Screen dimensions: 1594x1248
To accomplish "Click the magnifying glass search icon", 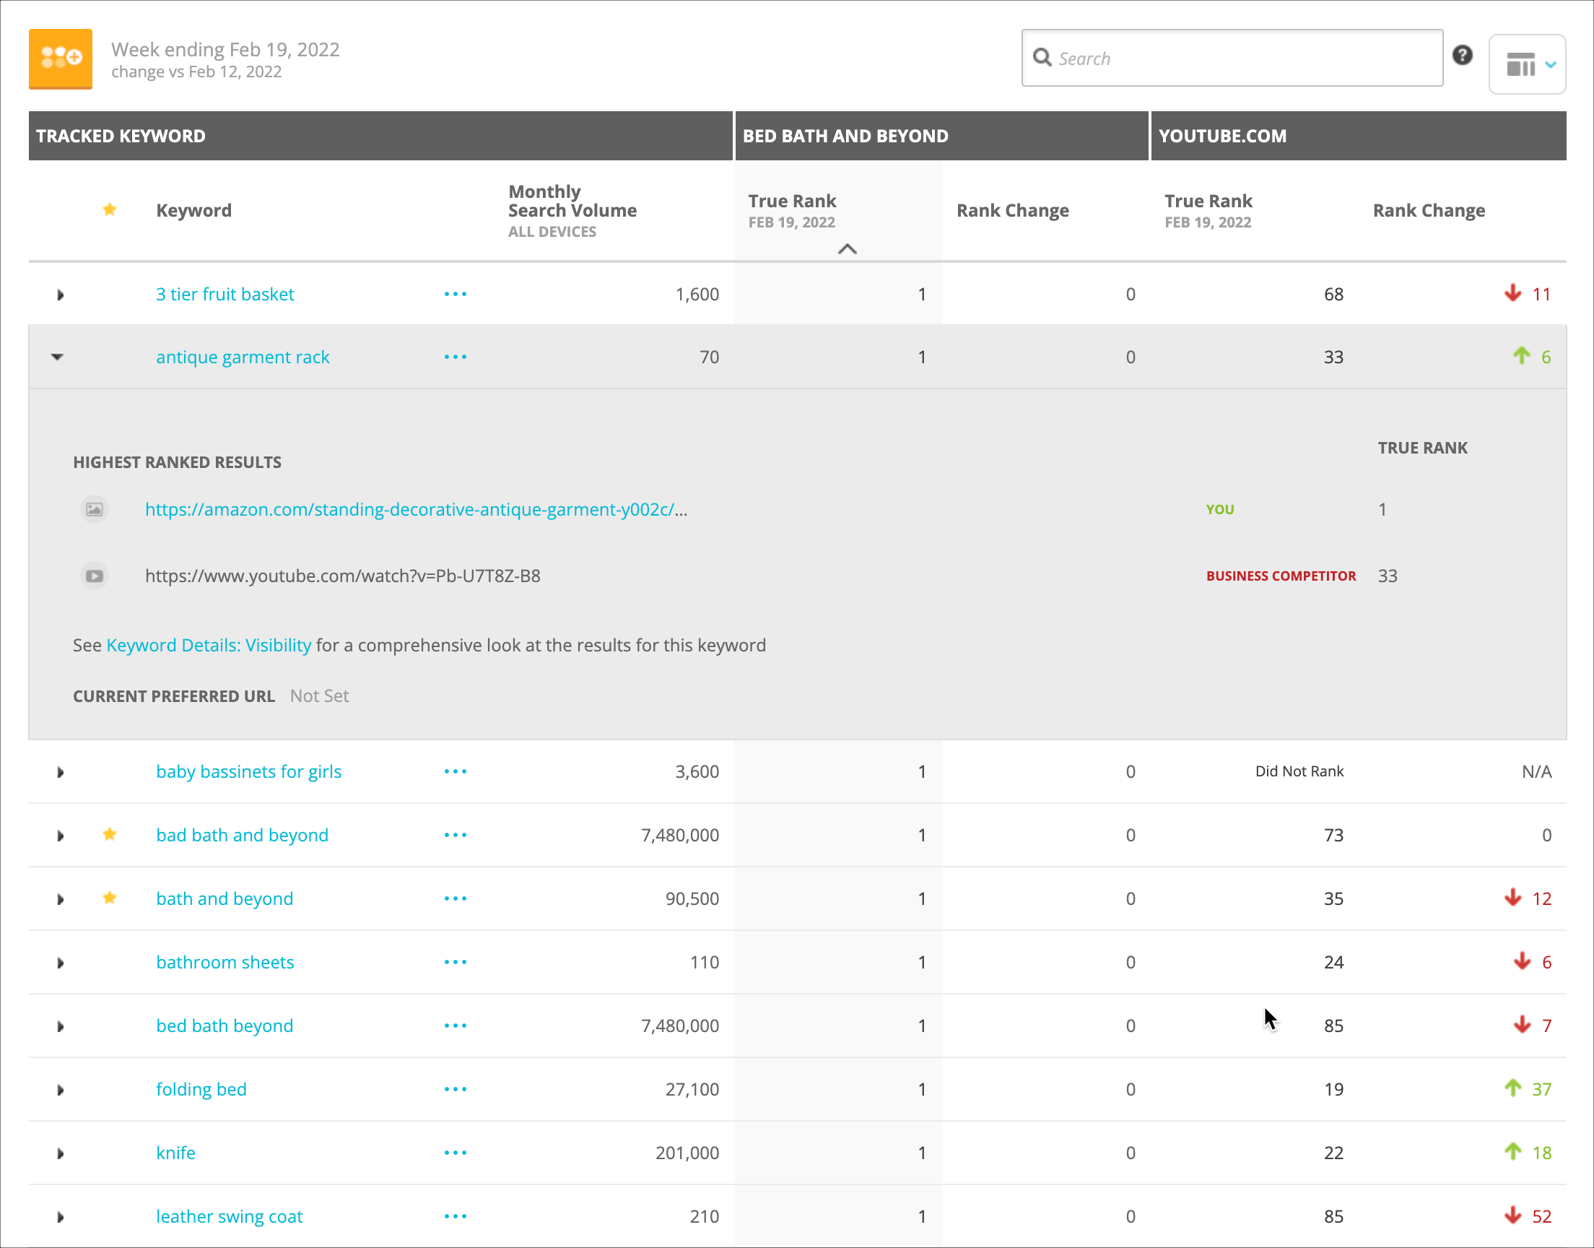I will [1042, 58].
